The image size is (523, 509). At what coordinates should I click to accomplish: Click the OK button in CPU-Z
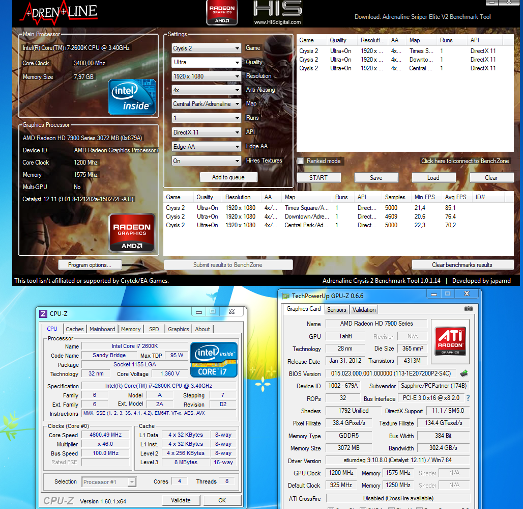(222, 500)
